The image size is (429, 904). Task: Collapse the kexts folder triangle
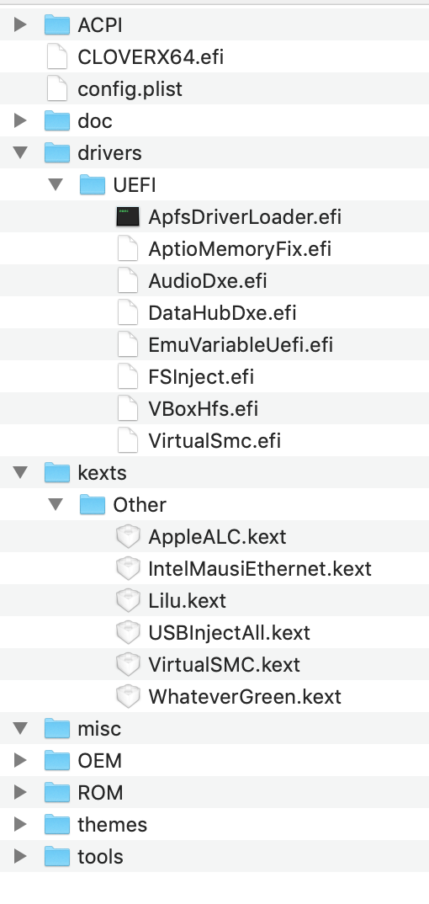[21, 473]
